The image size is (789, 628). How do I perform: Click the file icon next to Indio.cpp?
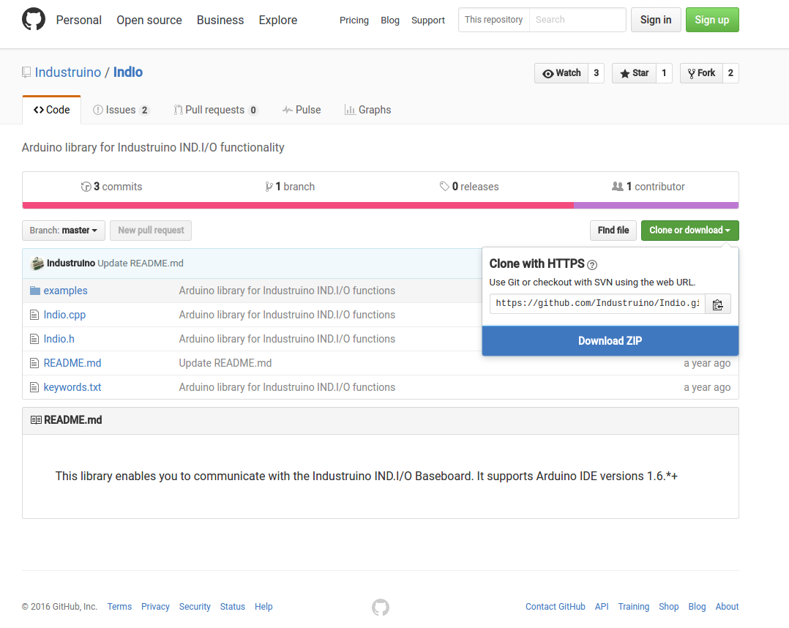34,315
